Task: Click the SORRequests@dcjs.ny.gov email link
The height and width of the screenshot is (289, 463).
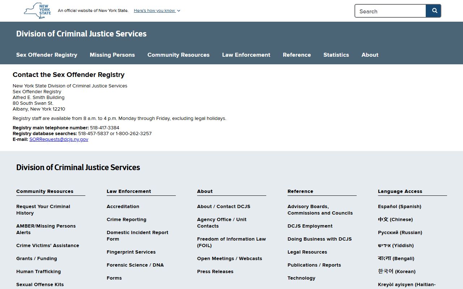Action: pyautogui.click(x=59, y=139)
